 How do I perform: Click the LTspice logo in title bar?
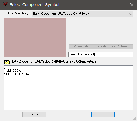(x=5, y=5)
